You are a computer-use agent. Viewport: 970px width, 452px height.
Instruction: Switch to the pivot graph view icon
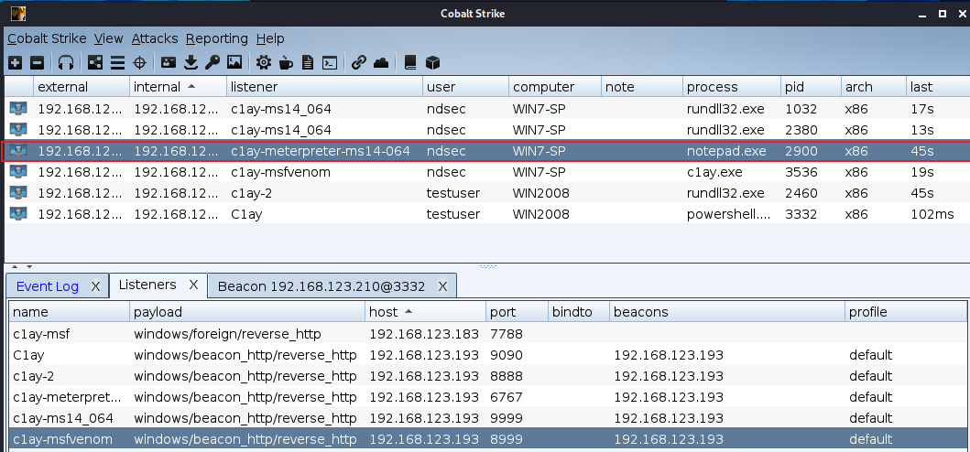coord(95,62)
